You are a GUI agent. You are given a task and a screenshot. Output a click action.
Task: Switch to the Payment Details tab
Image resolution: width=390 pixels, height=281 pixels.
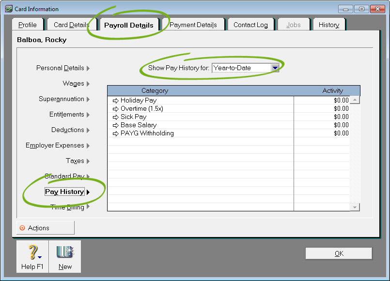[193, 25]
